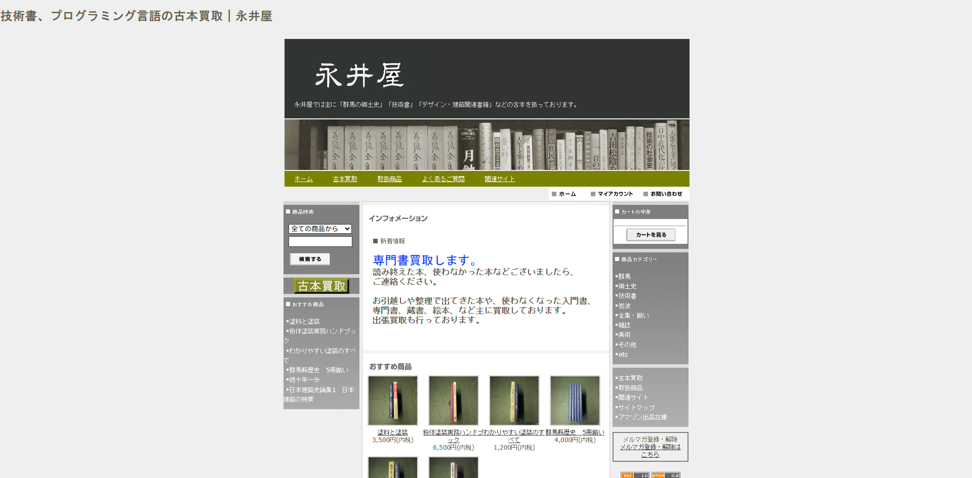Click the 永井屋 logo in header
Viewport: 972px width, 478px height.
[x=359, y=75]
